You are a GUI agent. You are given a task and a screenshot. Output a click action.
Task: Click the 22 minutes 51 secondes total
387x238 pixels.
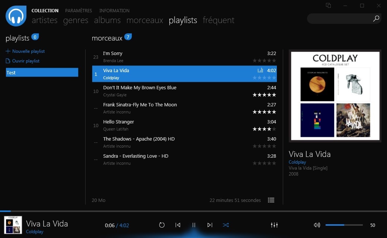pos(235,200)
